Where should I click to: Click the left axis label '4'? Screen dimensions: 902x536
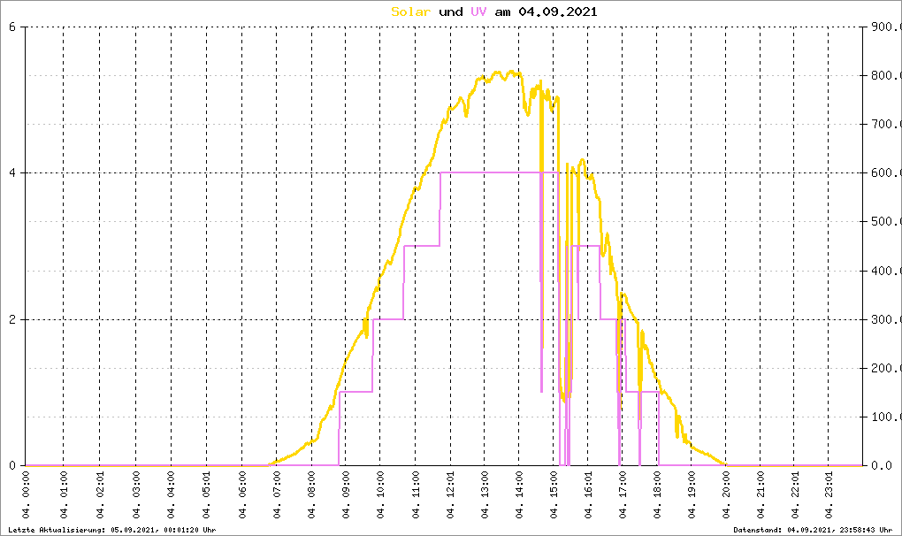[x=12, y=173]
